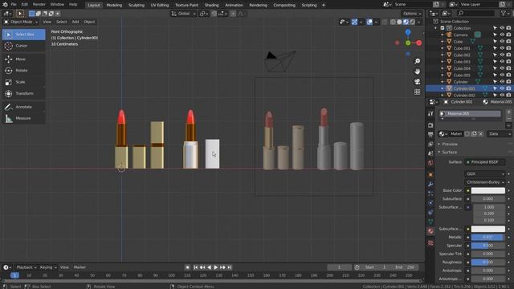Click the Base Color white swatch
This screenshot has height=289, width=514.
[487, 190]
